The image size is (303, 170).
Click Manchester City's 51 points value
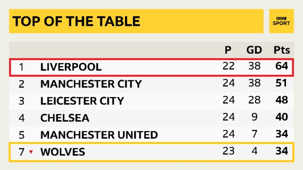point(282,83)
